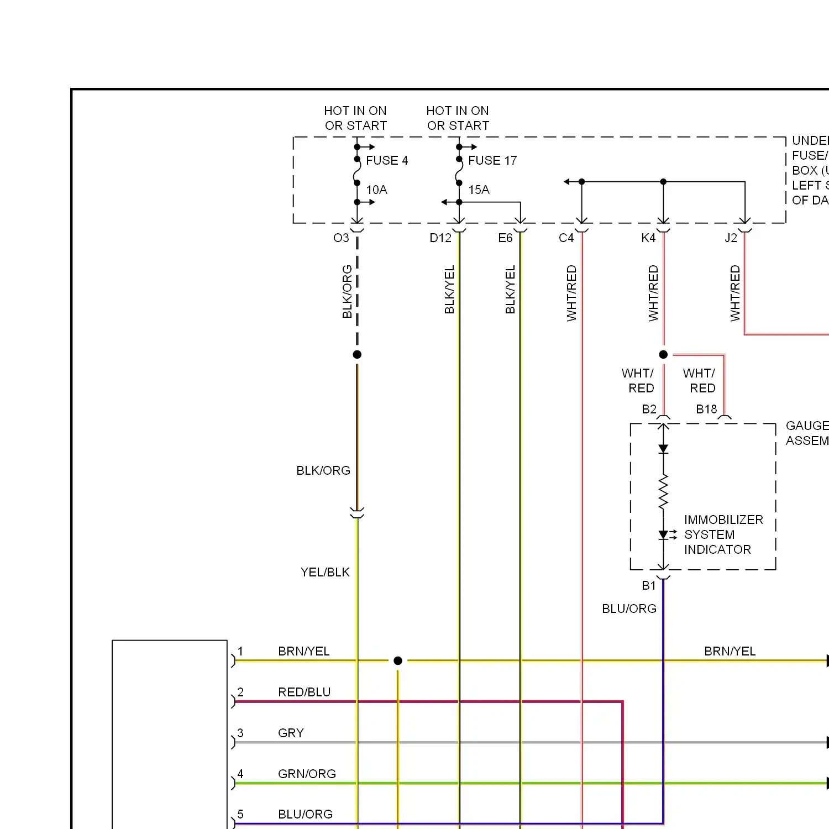The height and width of the screenshot is (829, 829).
Task: Click the GRY label at pin 3
Action: point(291,733)
